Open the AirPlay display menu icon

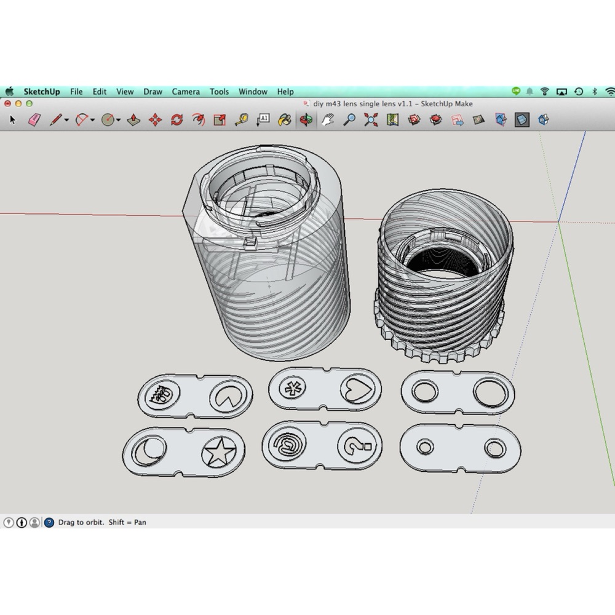coord(561,92)
